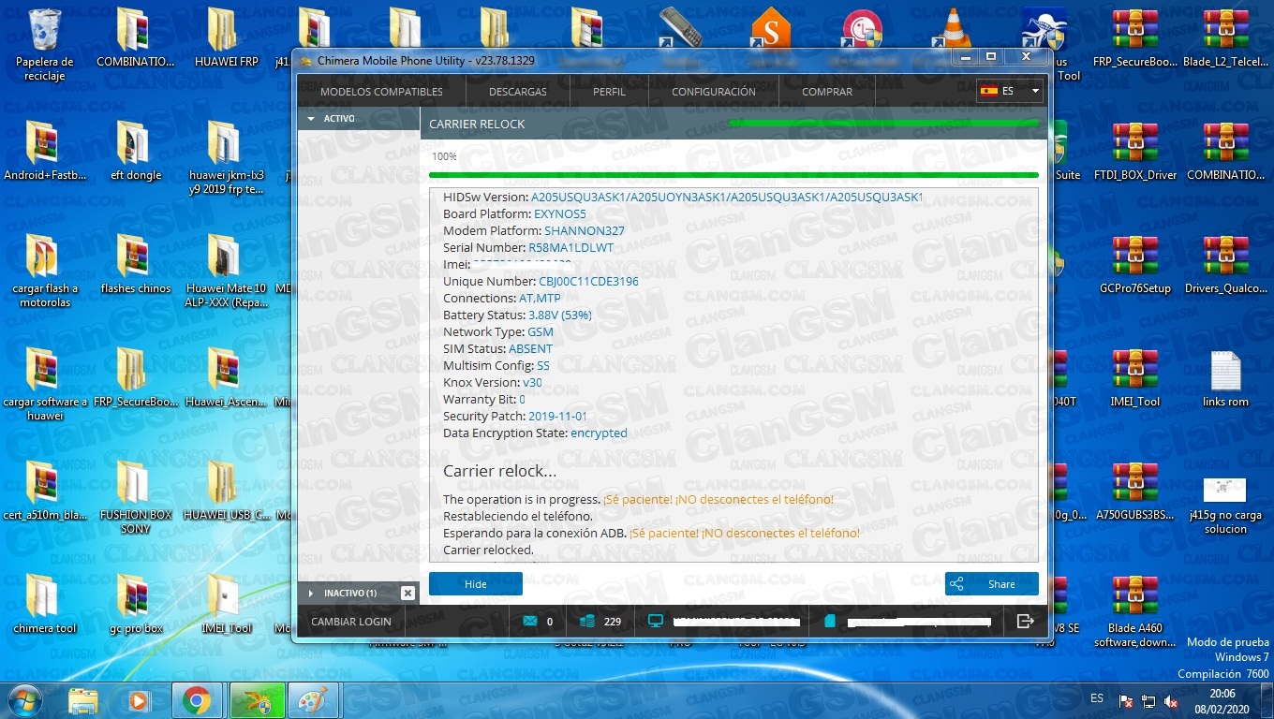Click the progress bar under 100%
This screenshot has height=719, width=1274.
(x=733, y=174)
